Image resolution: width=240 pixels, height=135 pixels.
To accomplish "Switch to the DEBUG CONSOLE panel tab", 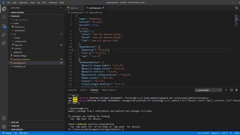I will tap(109, 90).
